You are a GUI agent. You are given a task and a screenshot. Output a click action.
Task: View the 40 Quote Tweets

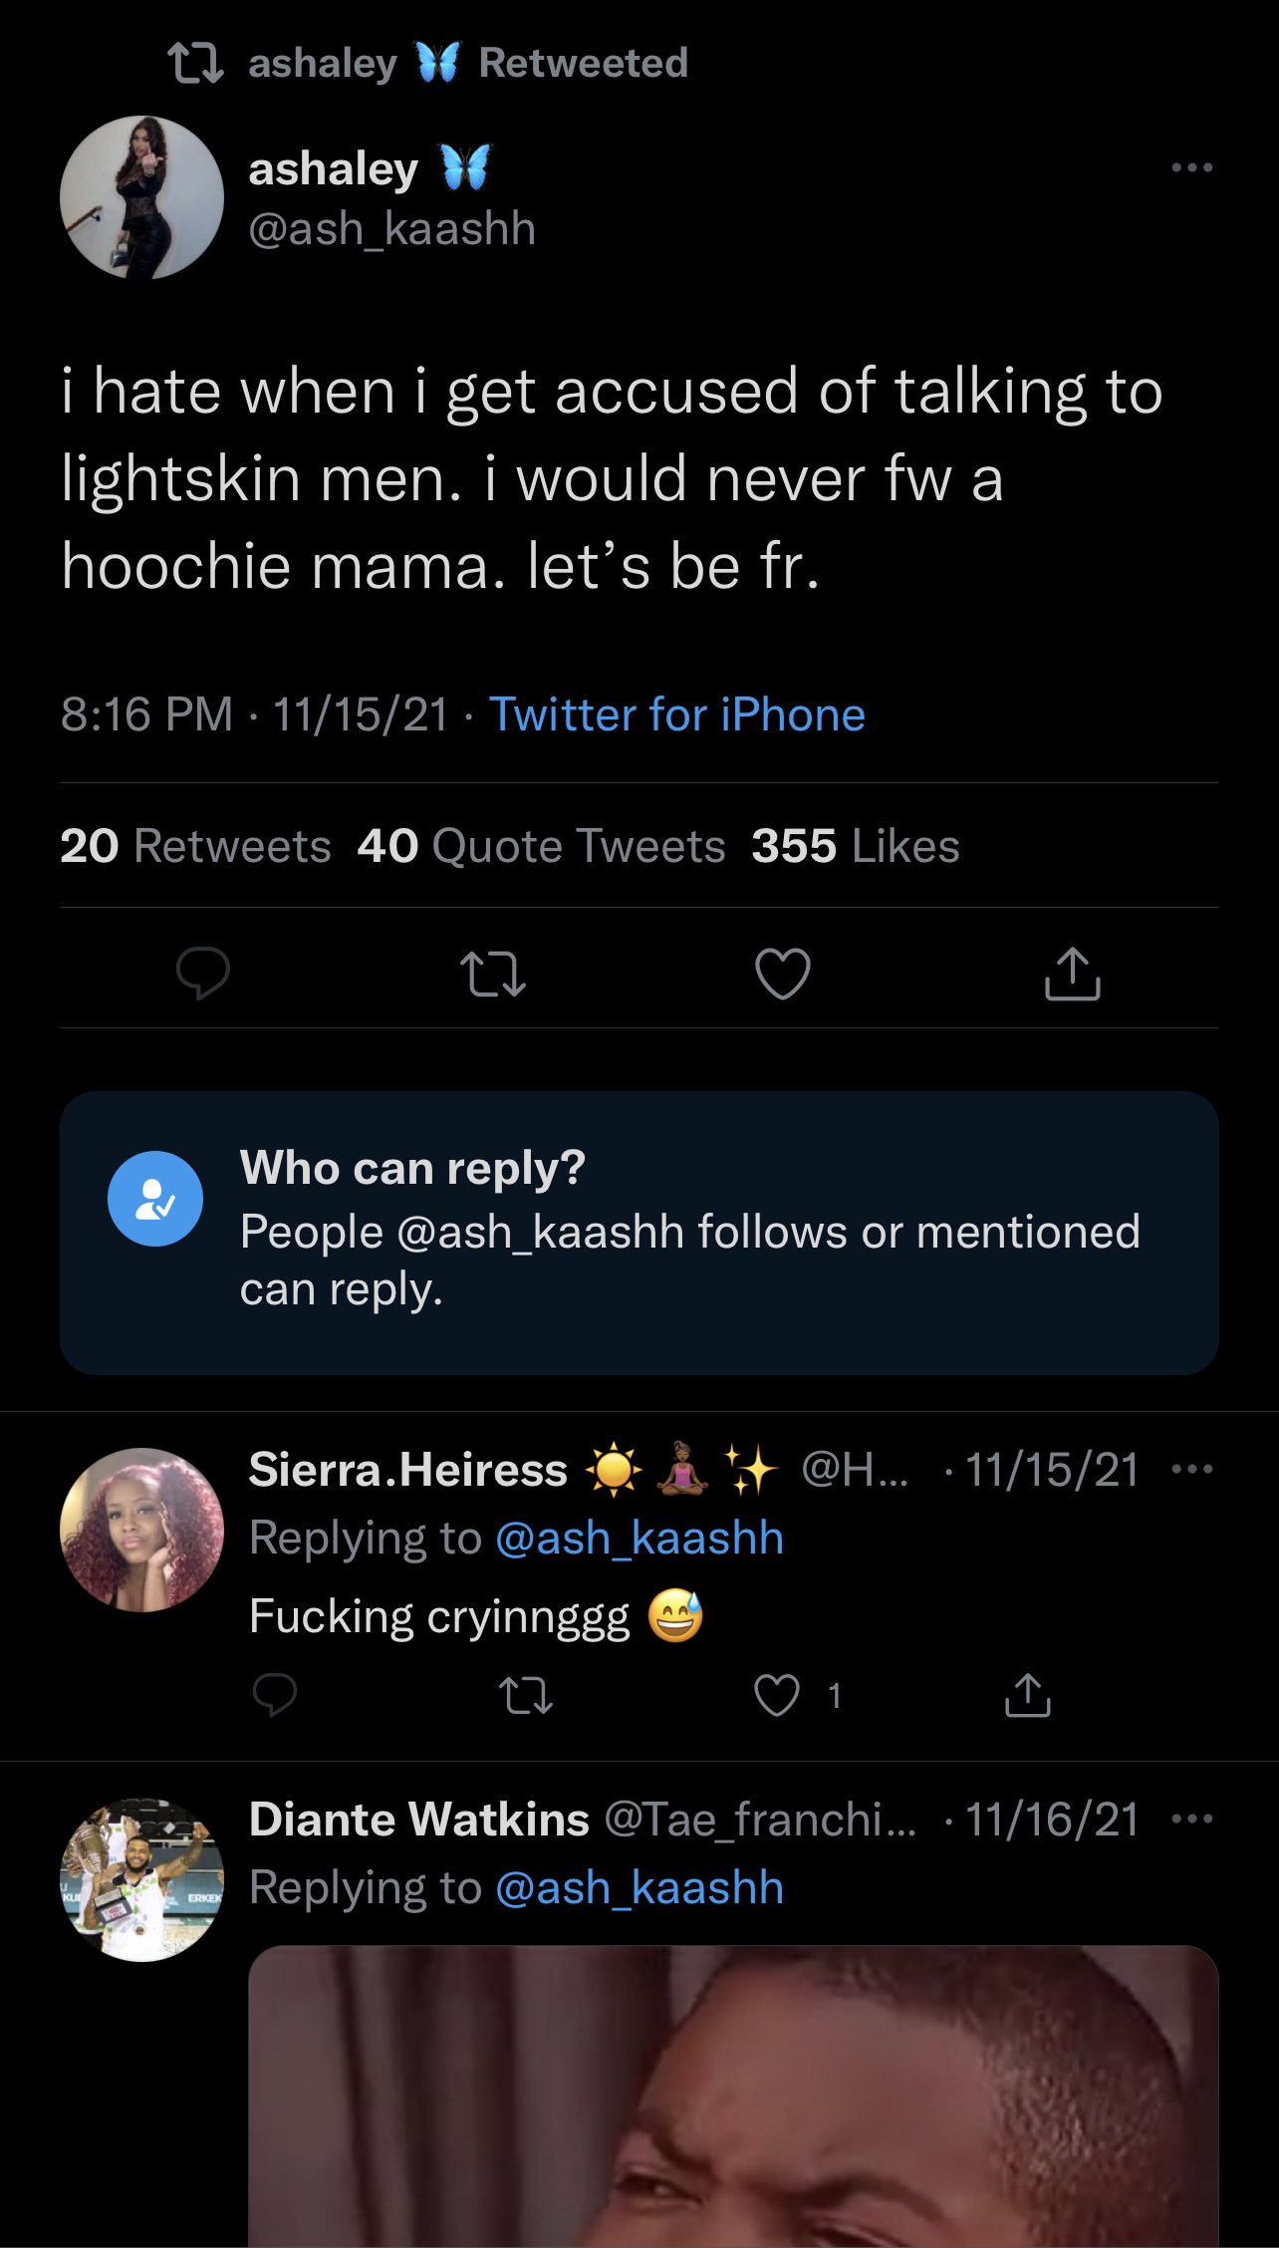541,846
